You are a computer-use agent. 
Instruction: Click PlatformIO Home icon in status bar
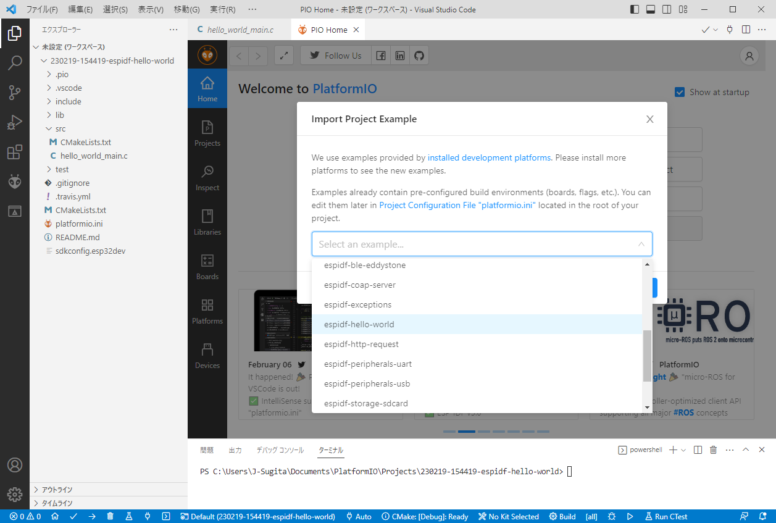[55, 516]
